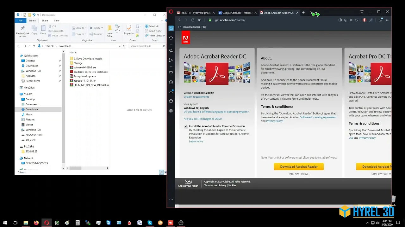
Task: Open sidebar bookmarks heart icon
Action: (171, 73)
